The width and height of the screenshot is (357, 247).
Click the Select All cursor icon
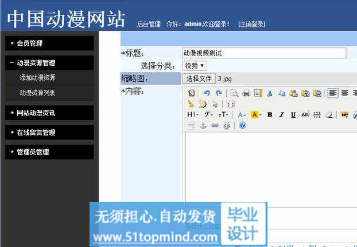click(x=215, y=104)
